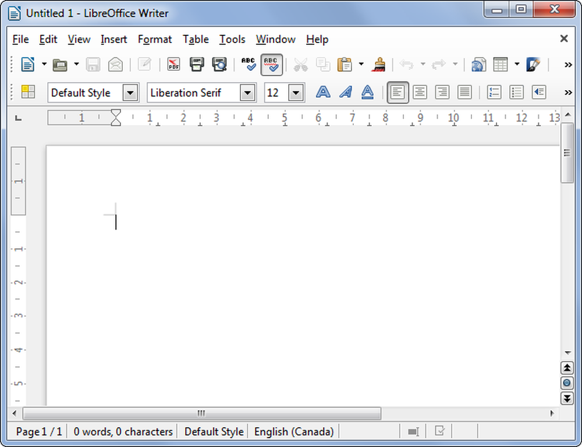Open the Edit menu
The width and height of the screenshot is (582, 447).
(48, 40)
